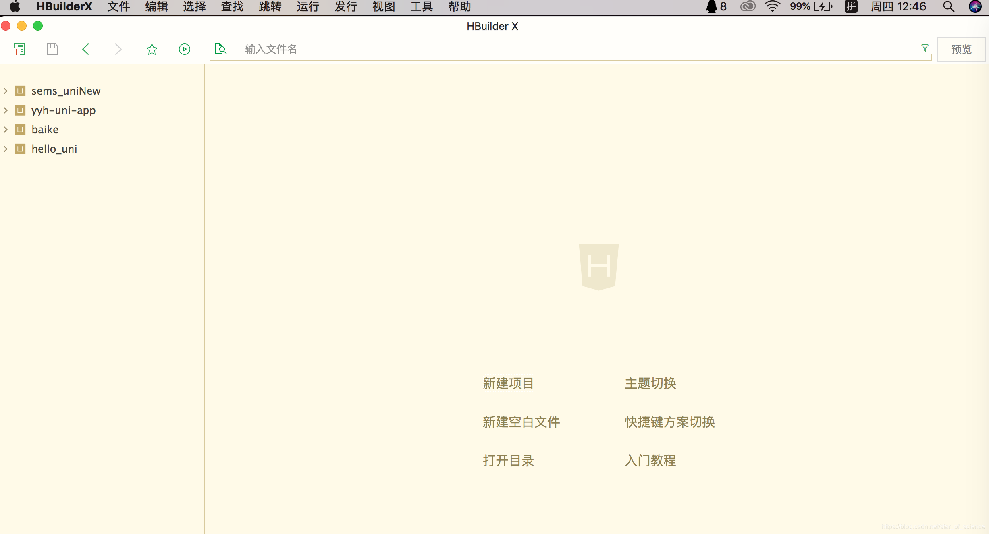This screenshot has height=534, width=989.
Task: Open macOS Spotlight search icon
Action: coord(948,6)
